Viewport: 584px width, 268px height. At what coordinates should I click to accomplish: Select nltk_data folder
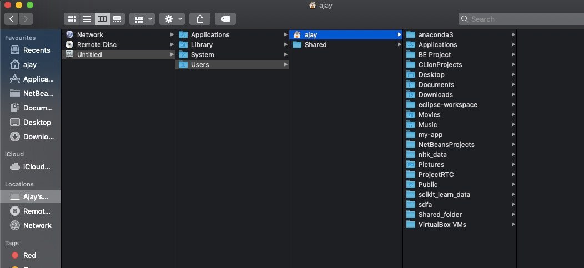(x=460, y=155)
